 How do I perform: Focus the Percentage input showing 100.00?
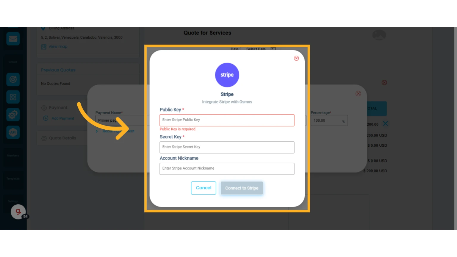pos(329,120)
